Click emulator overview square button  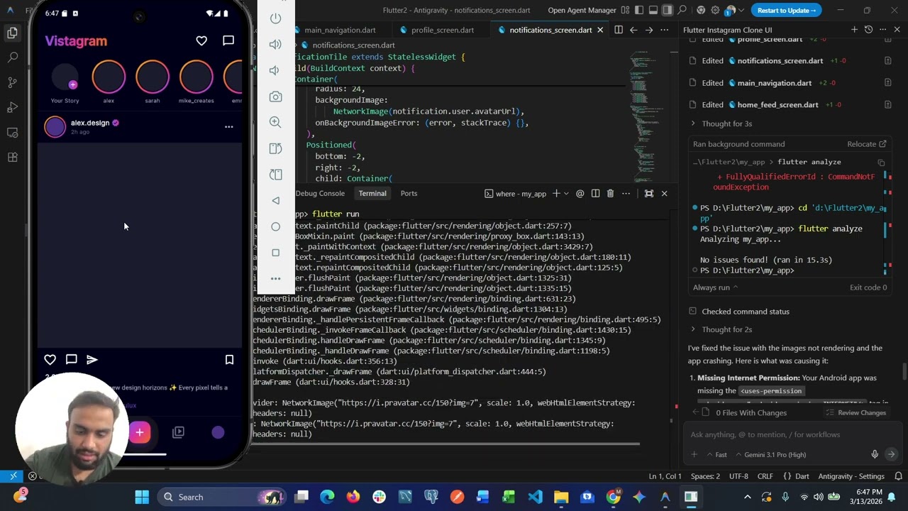click(276, 253)
